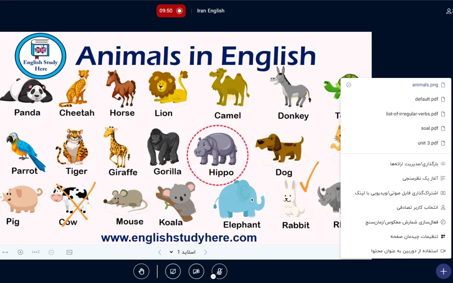This screenshot has height=283, width=453.
Task: Open list-of-irregular-verbs.pdf presentation
Action: [x=396, y=114]
